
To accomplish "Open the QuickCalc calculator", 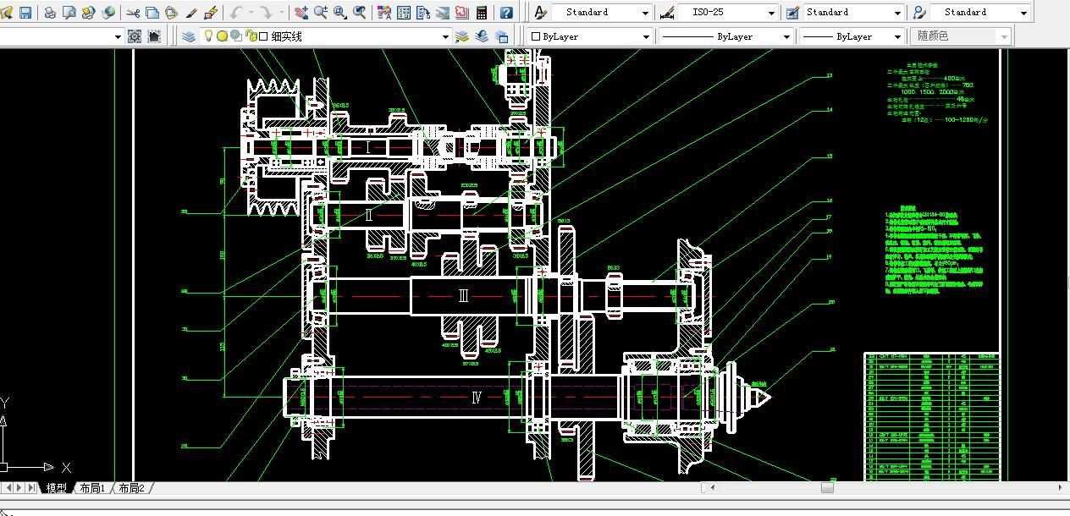I will pyautogui.click(x=482, y=13).
